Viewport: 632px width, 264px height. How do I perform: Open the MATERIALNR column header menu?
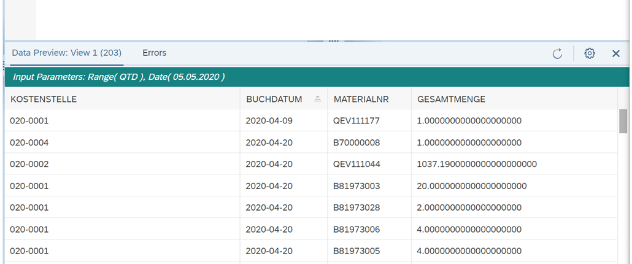pos(361,99)
